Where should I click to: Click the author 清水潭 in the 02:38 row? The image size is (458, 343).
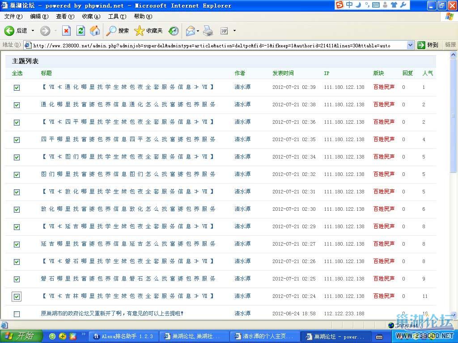(242, 105)
